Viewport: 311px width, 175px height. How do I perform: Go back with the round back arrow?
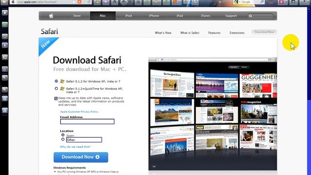click(124, 2)
